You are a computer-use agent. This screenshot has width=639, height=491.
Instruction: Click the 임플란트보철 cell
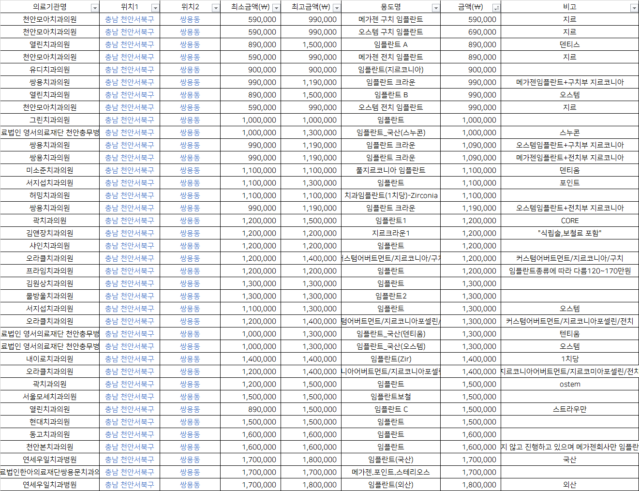pos(391,397)
